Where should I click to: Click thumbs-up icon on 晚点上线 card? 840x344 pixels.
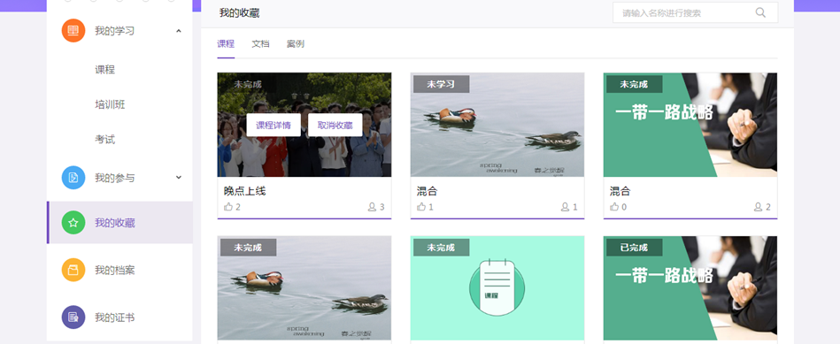228,207
